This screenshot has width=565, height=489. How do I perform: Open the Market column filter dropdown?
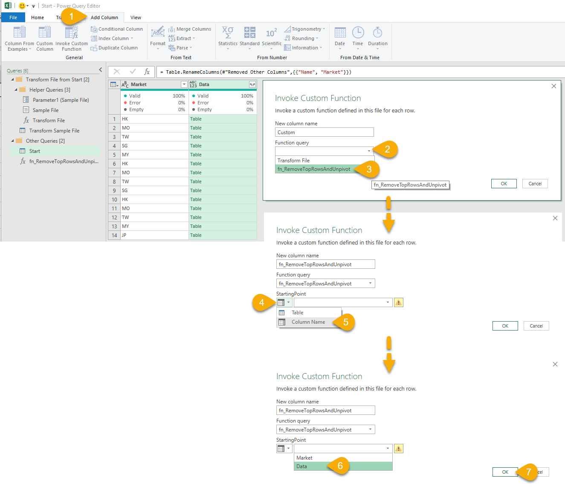pos(184,84)
